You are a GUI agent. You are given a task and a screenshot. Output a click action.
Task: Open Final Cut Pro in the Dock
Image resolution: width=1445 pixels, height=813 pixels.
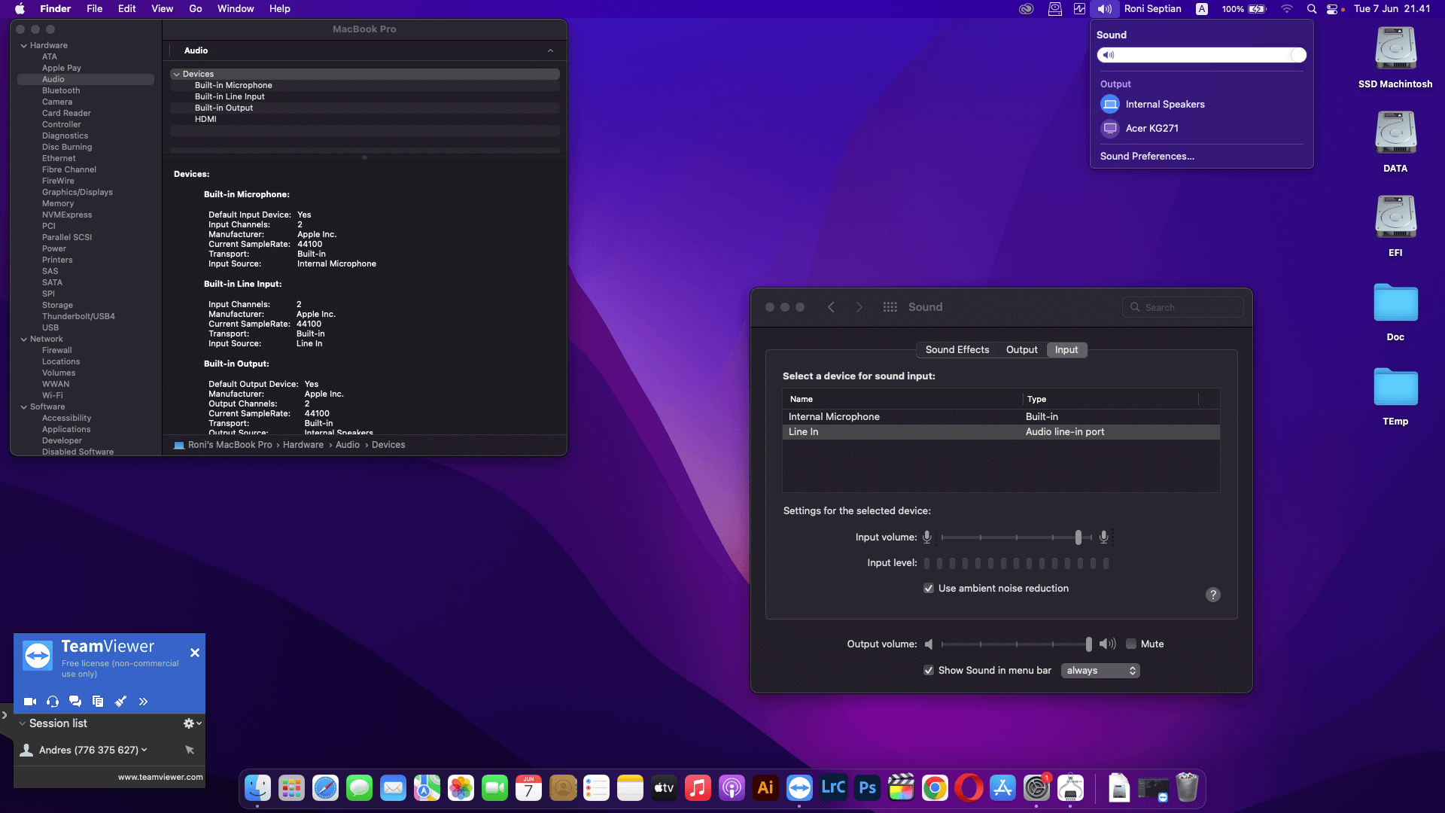point(901,788)
